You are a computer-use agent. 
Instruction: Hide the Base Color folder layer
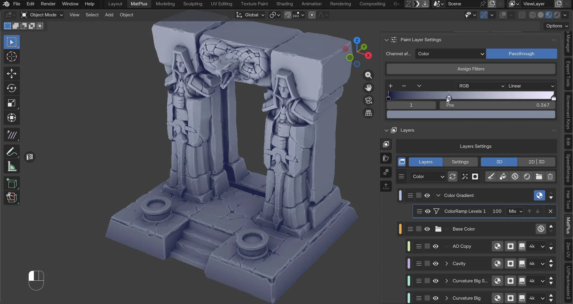[427, 229]
